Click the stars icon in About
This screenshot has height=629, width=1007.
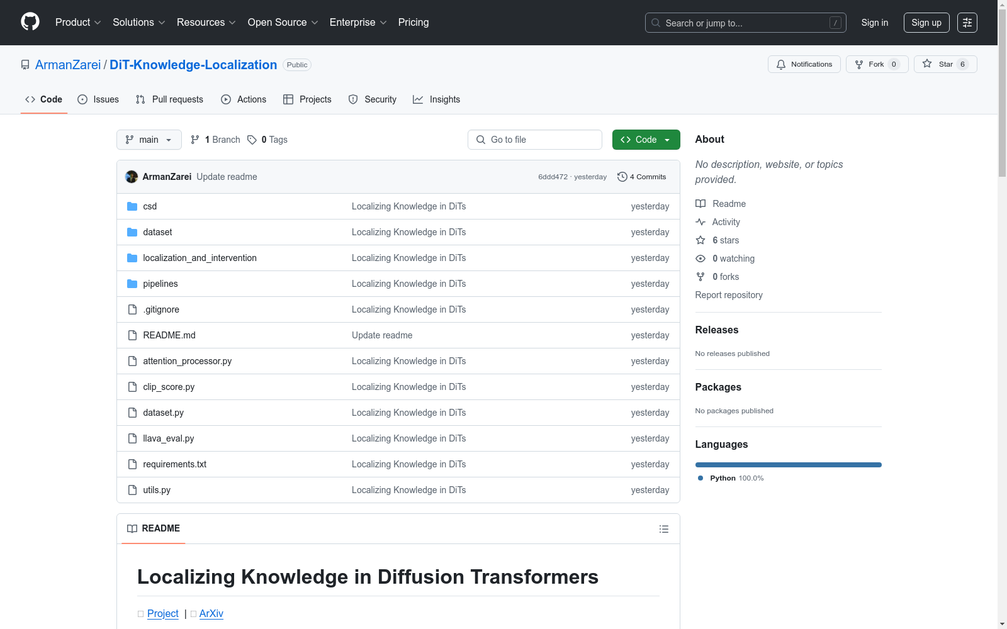700,240
